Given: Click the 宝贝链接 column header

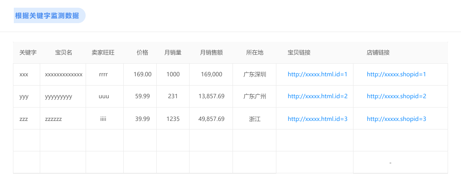Looking at the screenshot, I should [x=299, y=53].
